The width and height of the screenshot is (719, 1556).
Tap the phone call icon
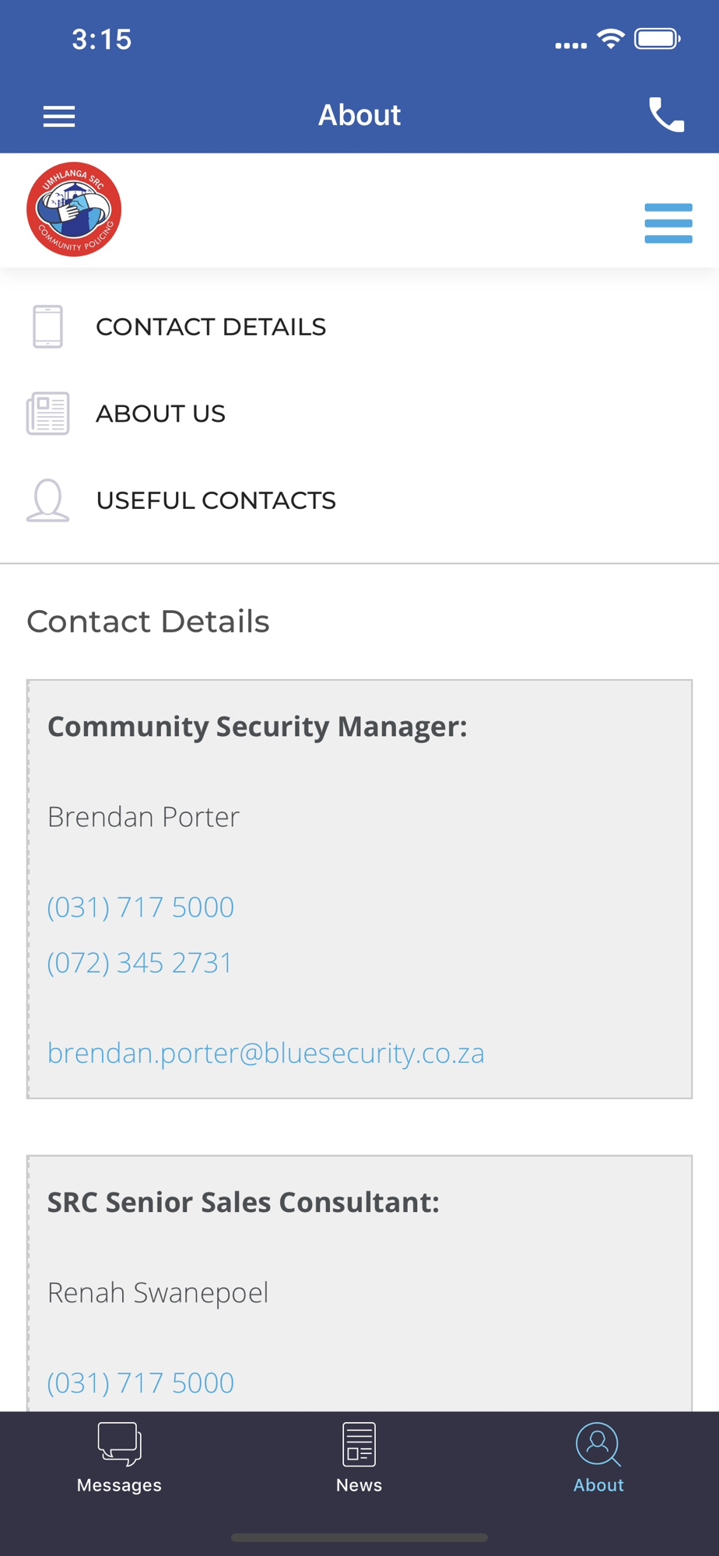666,115
